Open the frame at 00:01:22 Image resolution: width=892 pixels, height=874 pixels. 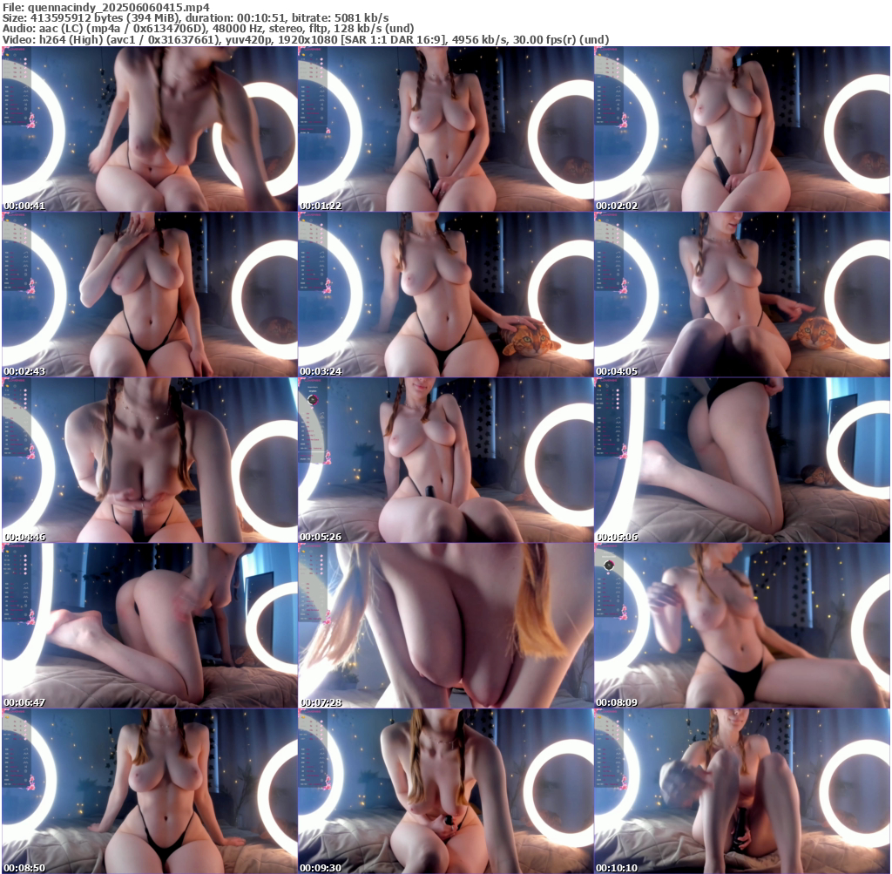click(x=445, y=129)
